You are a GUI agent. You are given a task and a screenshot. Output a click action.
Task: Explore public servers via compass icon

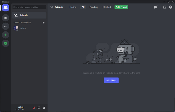(5, 43)
